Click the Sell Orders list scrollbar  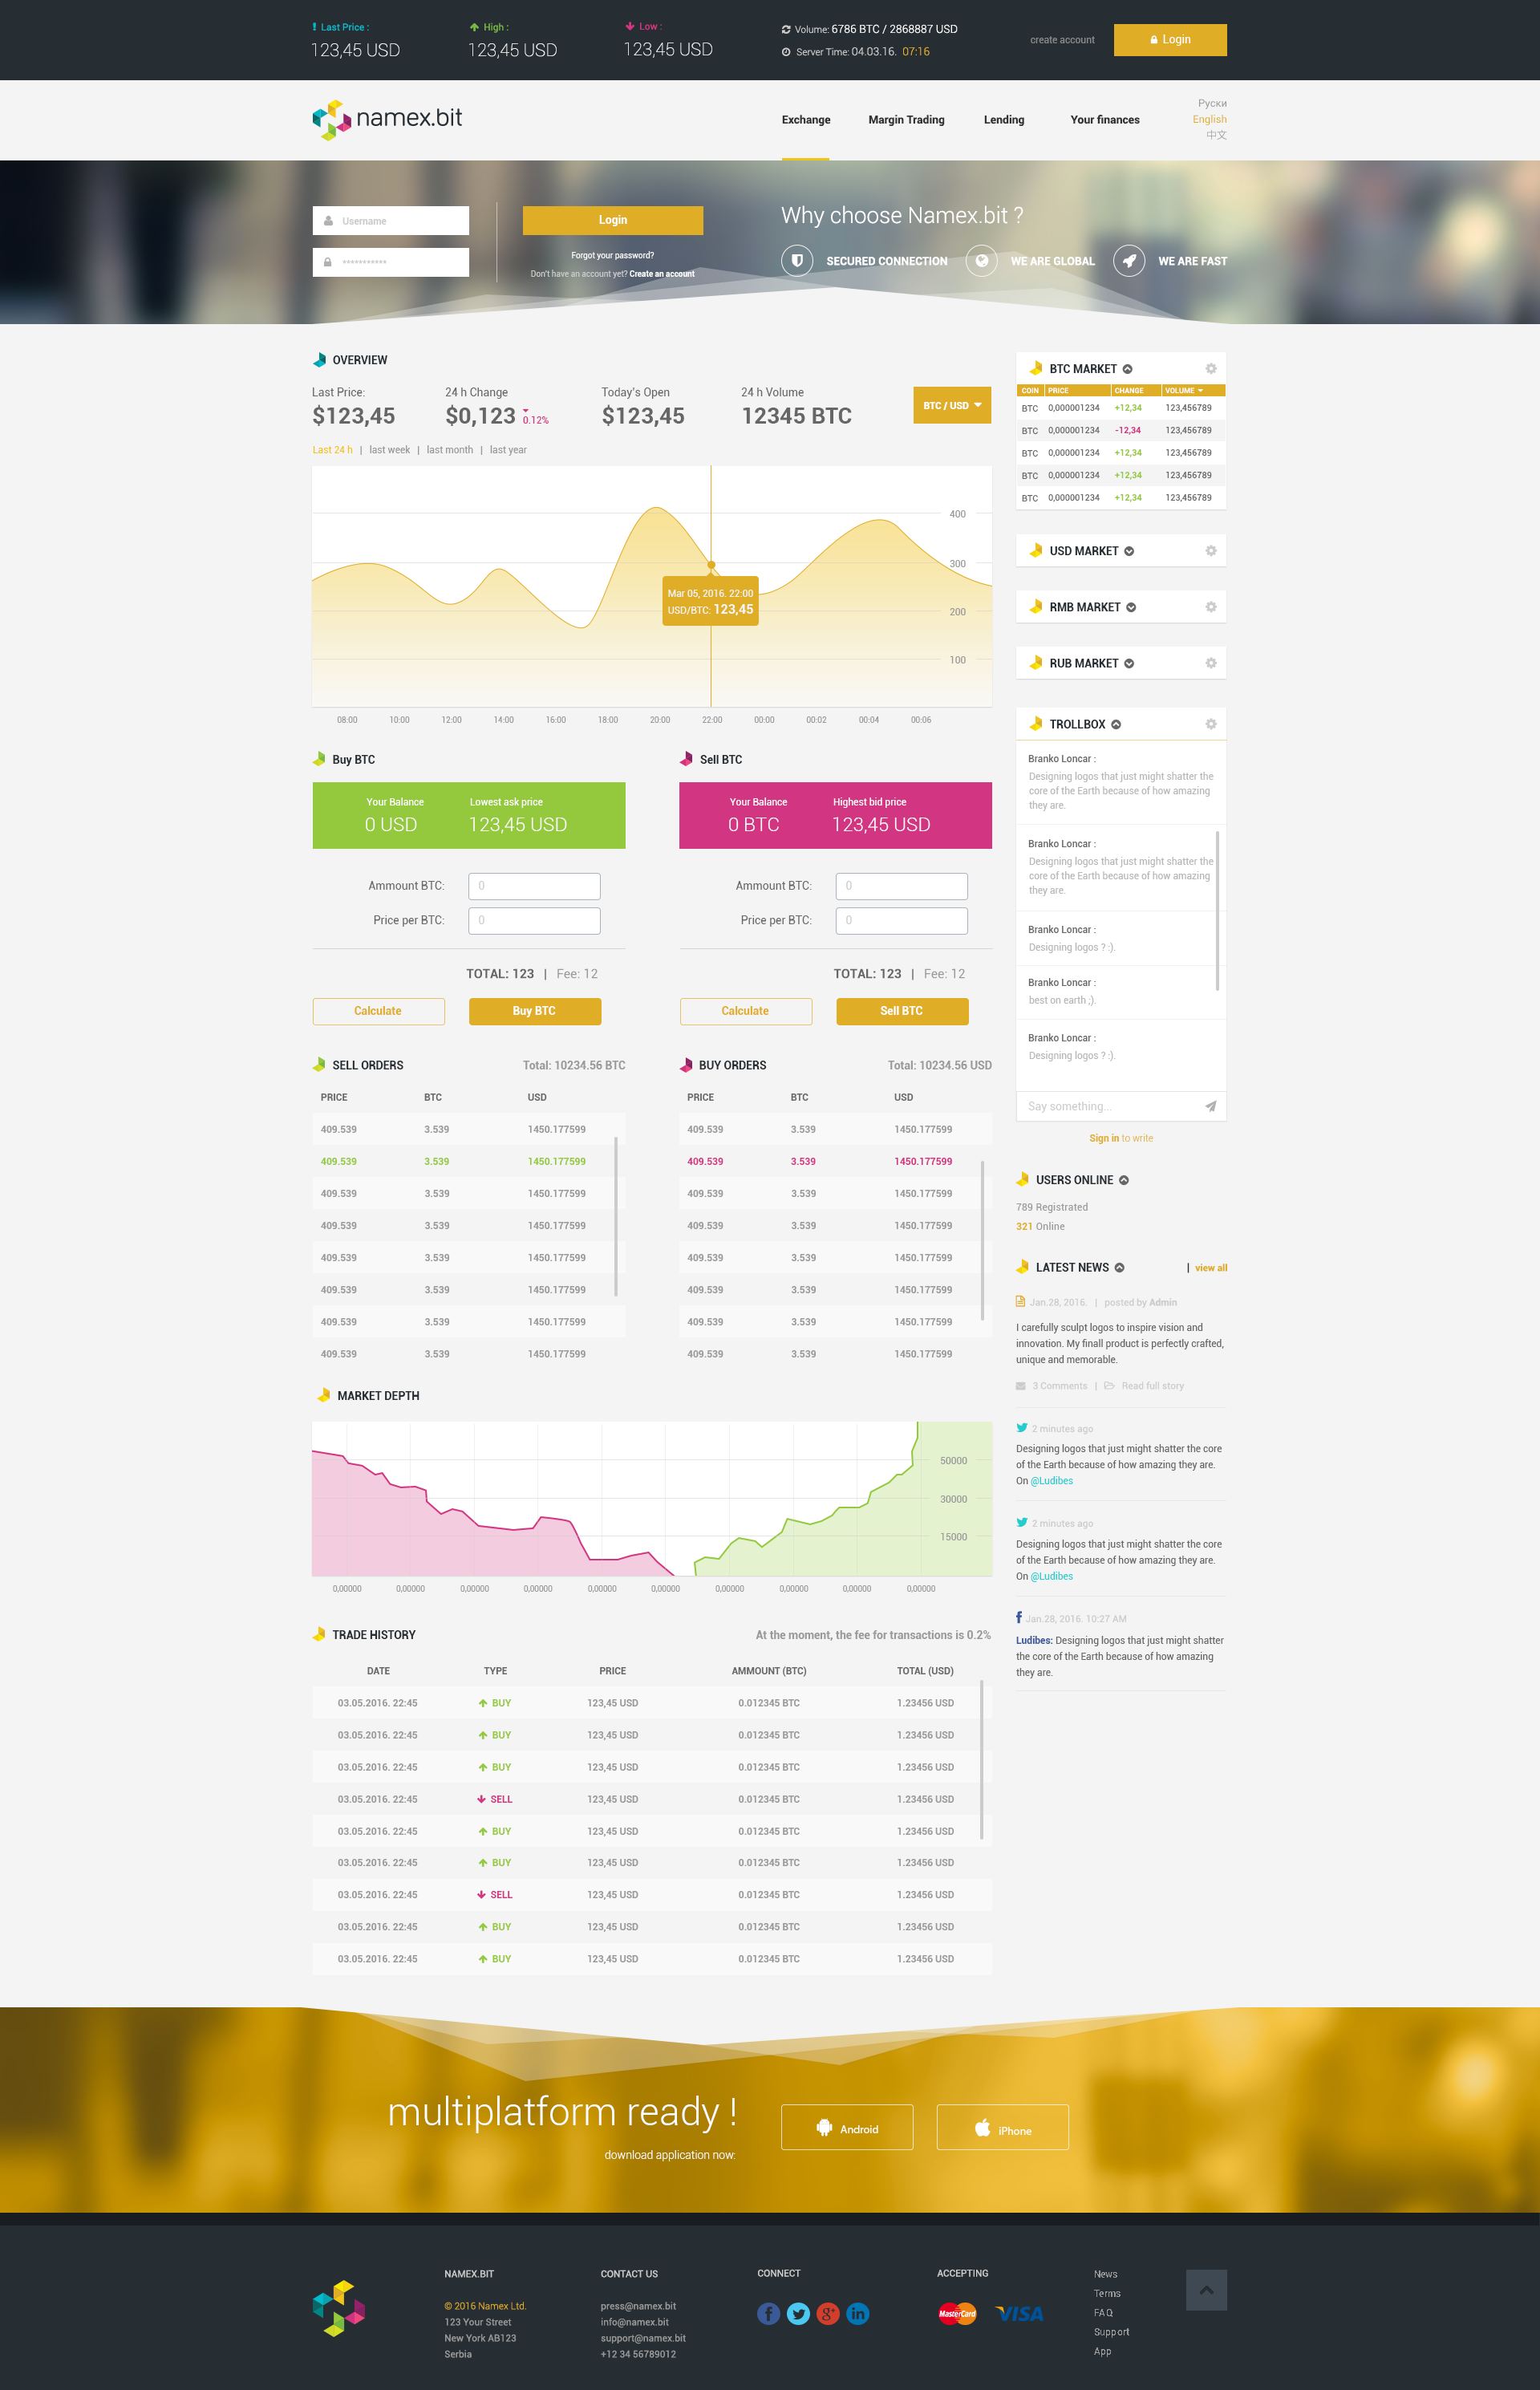pos(615,1216)
